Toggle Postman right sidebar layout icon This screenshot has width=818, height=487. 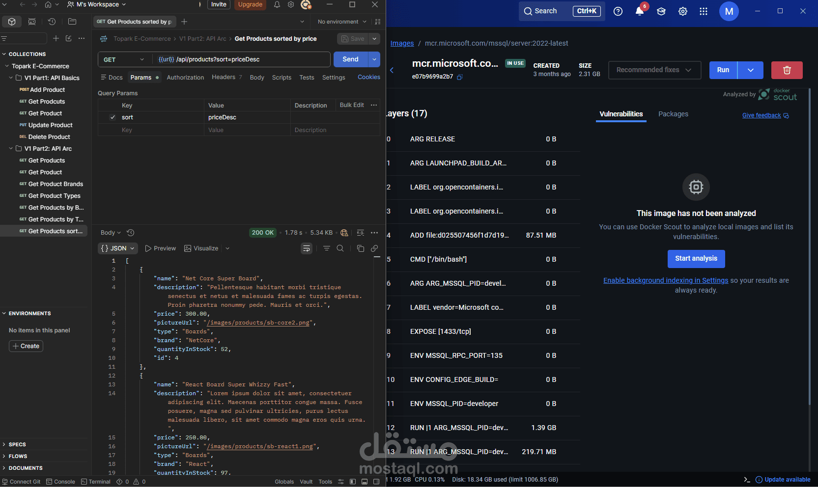pos(376,482)
